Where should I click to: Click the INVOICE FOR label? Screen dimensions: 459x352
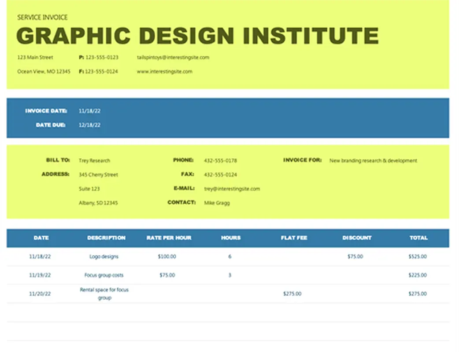(x=302, y=160)
